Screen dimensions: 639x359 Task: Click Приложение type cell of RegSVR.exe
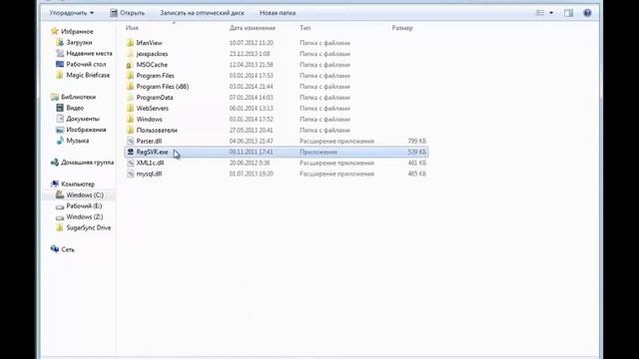[319, 152]
